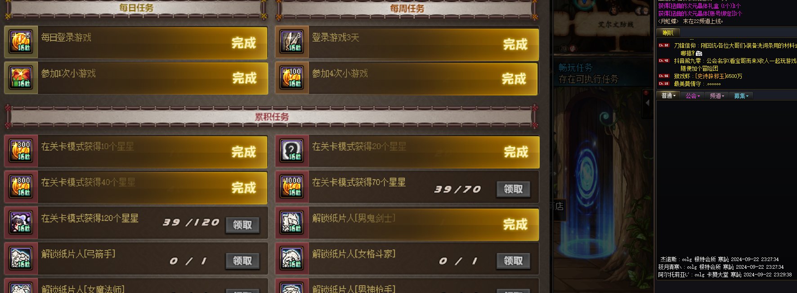This screenshot has height=293, width=797.
Task: Click 领取 for 解锁纸片人[弓箭手]
Action: click(242, 261)
